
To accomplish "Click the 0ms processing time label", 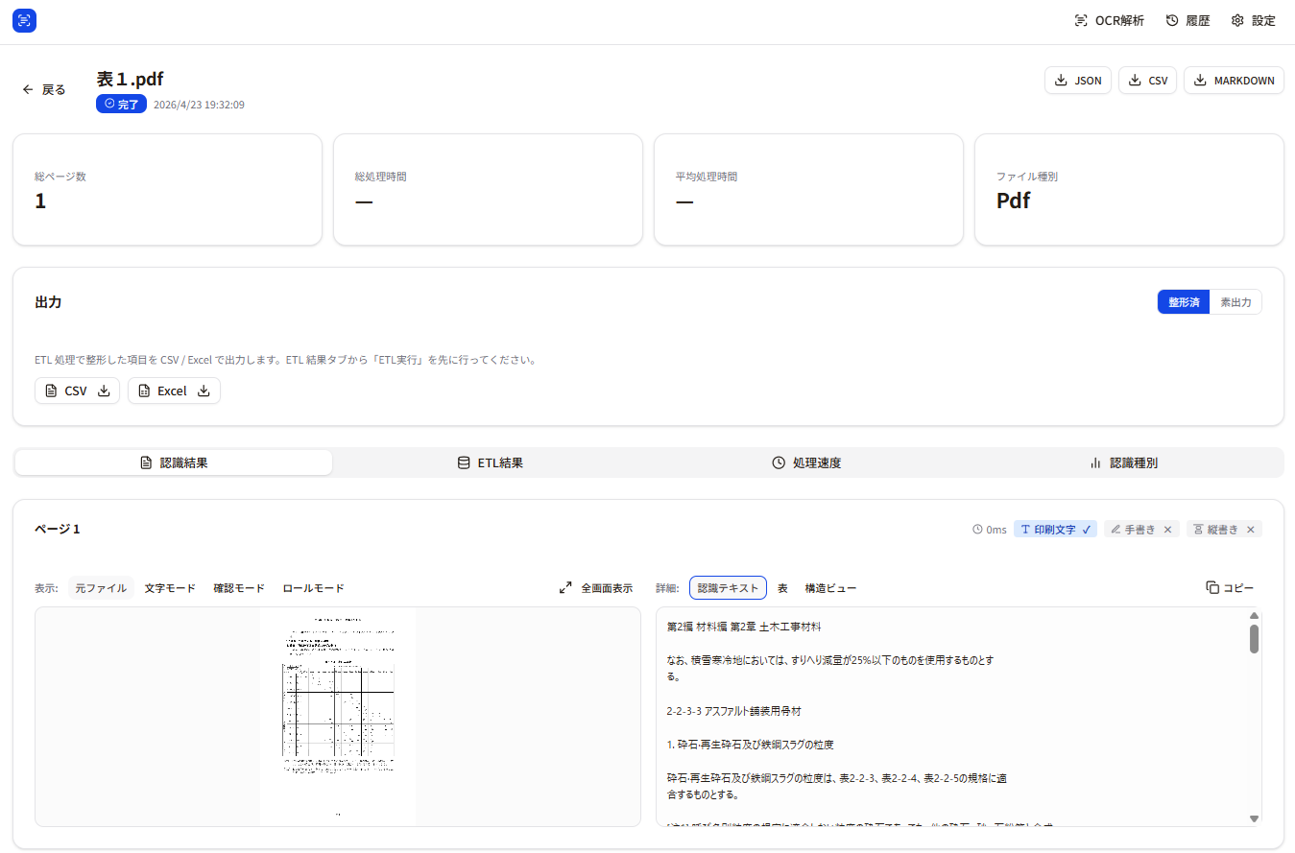I will pos(990,530).
